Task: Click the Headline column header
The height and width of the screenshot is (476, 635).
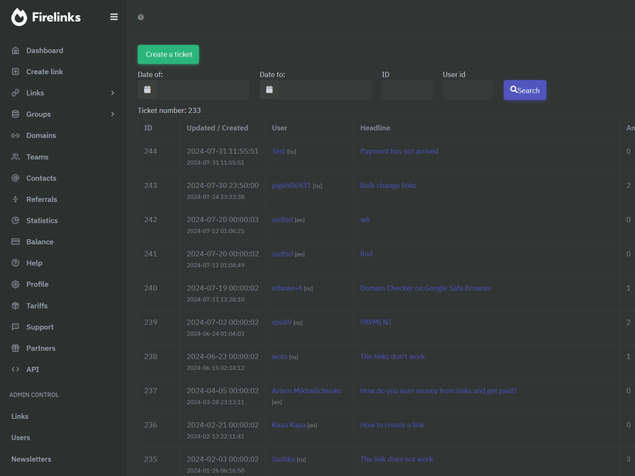Action: (x=375, y=128)
